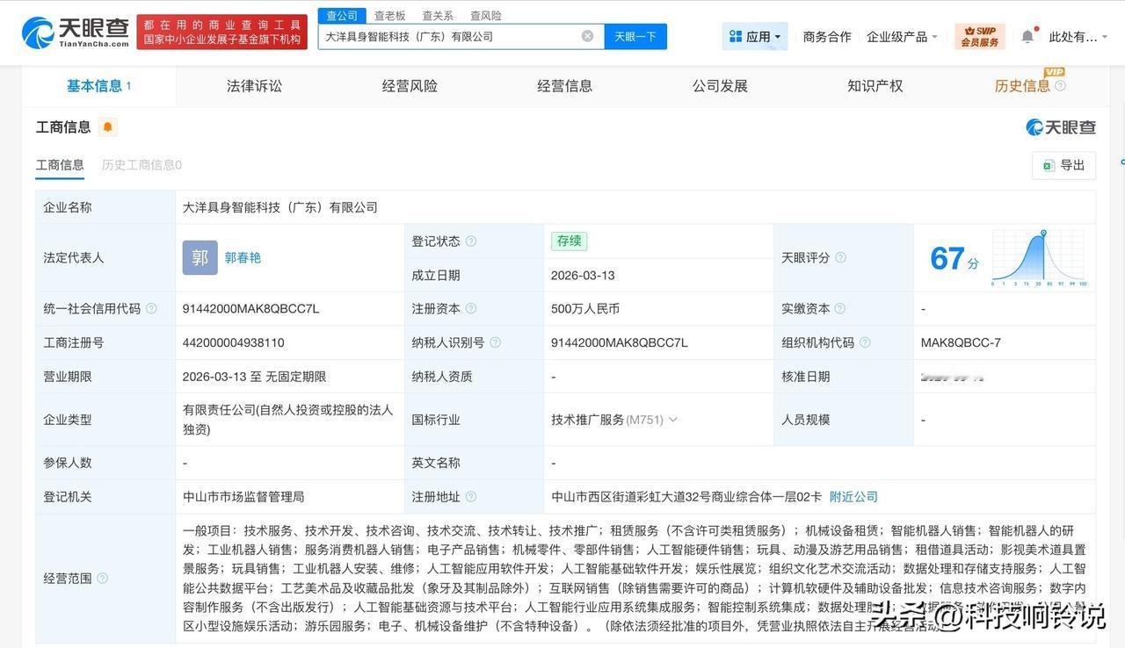This screenshot has height=648, width=1125.
Task: Expand the 企业级产品 menu
Action: (x=902, y=36)
